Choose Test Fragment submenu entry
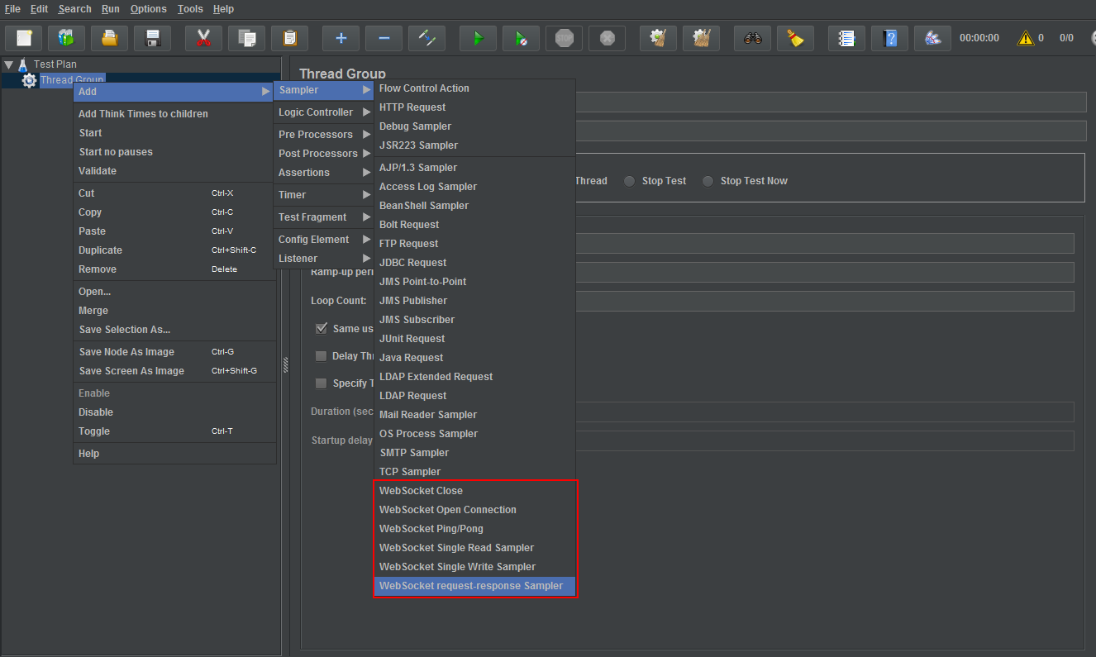 (x=324, y=217)
